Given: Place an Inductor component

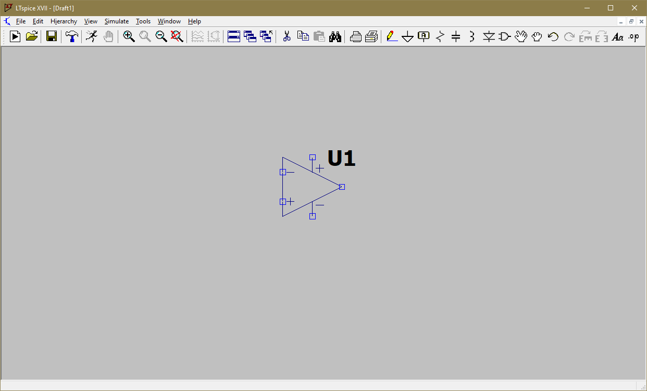Looking at the screenshot, I should (472, 36).
